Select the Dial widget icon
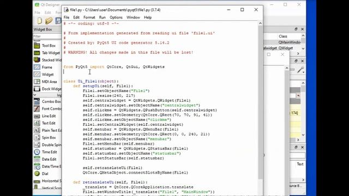The height and width of the screenshot is (196, 349). pyautogui.click(x=37, y=174)
